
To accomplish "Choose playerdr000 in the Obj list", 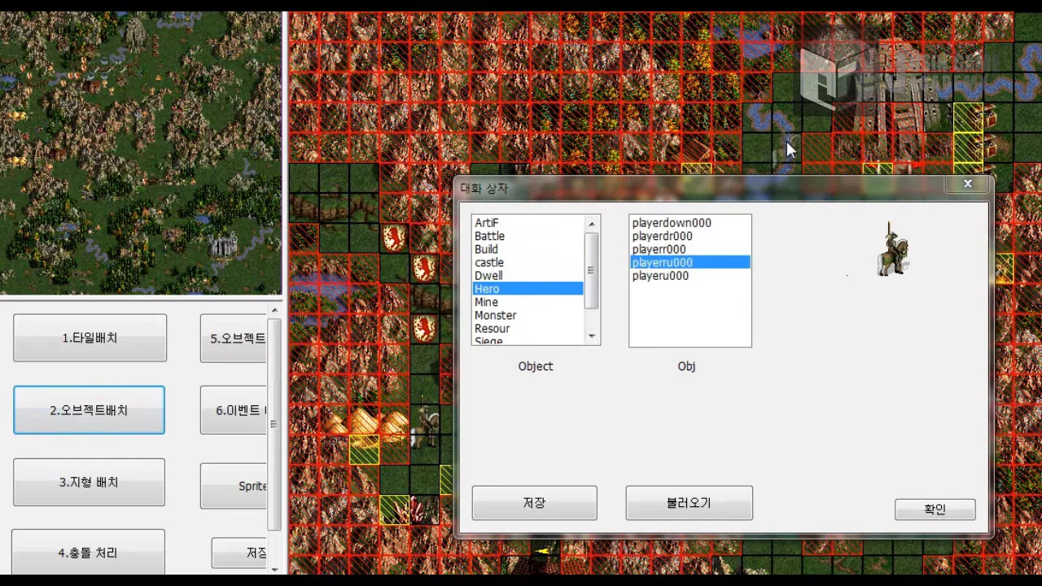I will [690, 236].
